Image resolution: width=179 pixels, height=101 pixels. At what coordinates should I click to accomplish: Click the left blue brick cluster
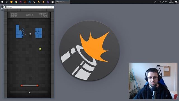pos(19,31)
